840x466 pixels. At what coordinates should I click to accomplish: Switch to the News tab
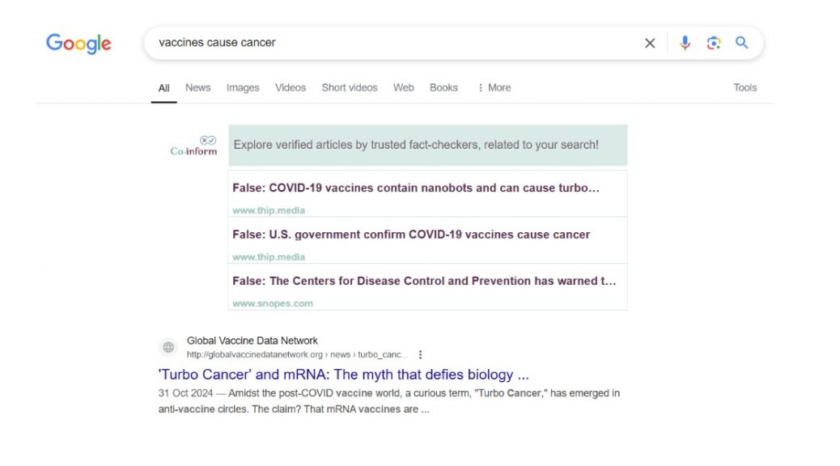pos(197,87)
